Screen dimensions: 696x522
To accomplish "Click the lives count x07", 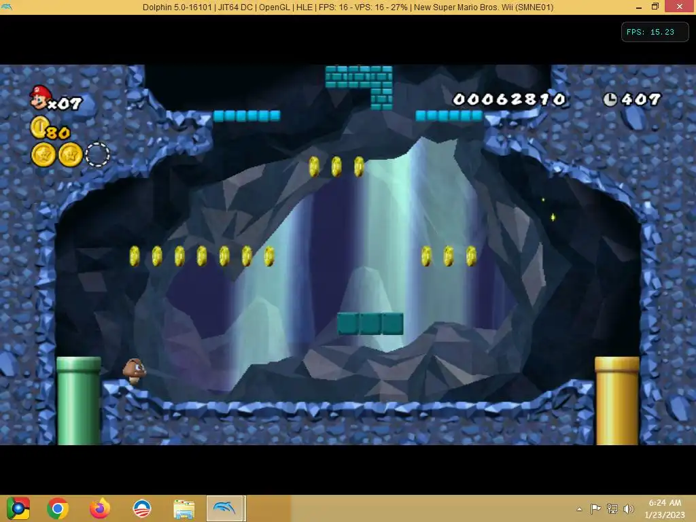I will coord(65,104).
